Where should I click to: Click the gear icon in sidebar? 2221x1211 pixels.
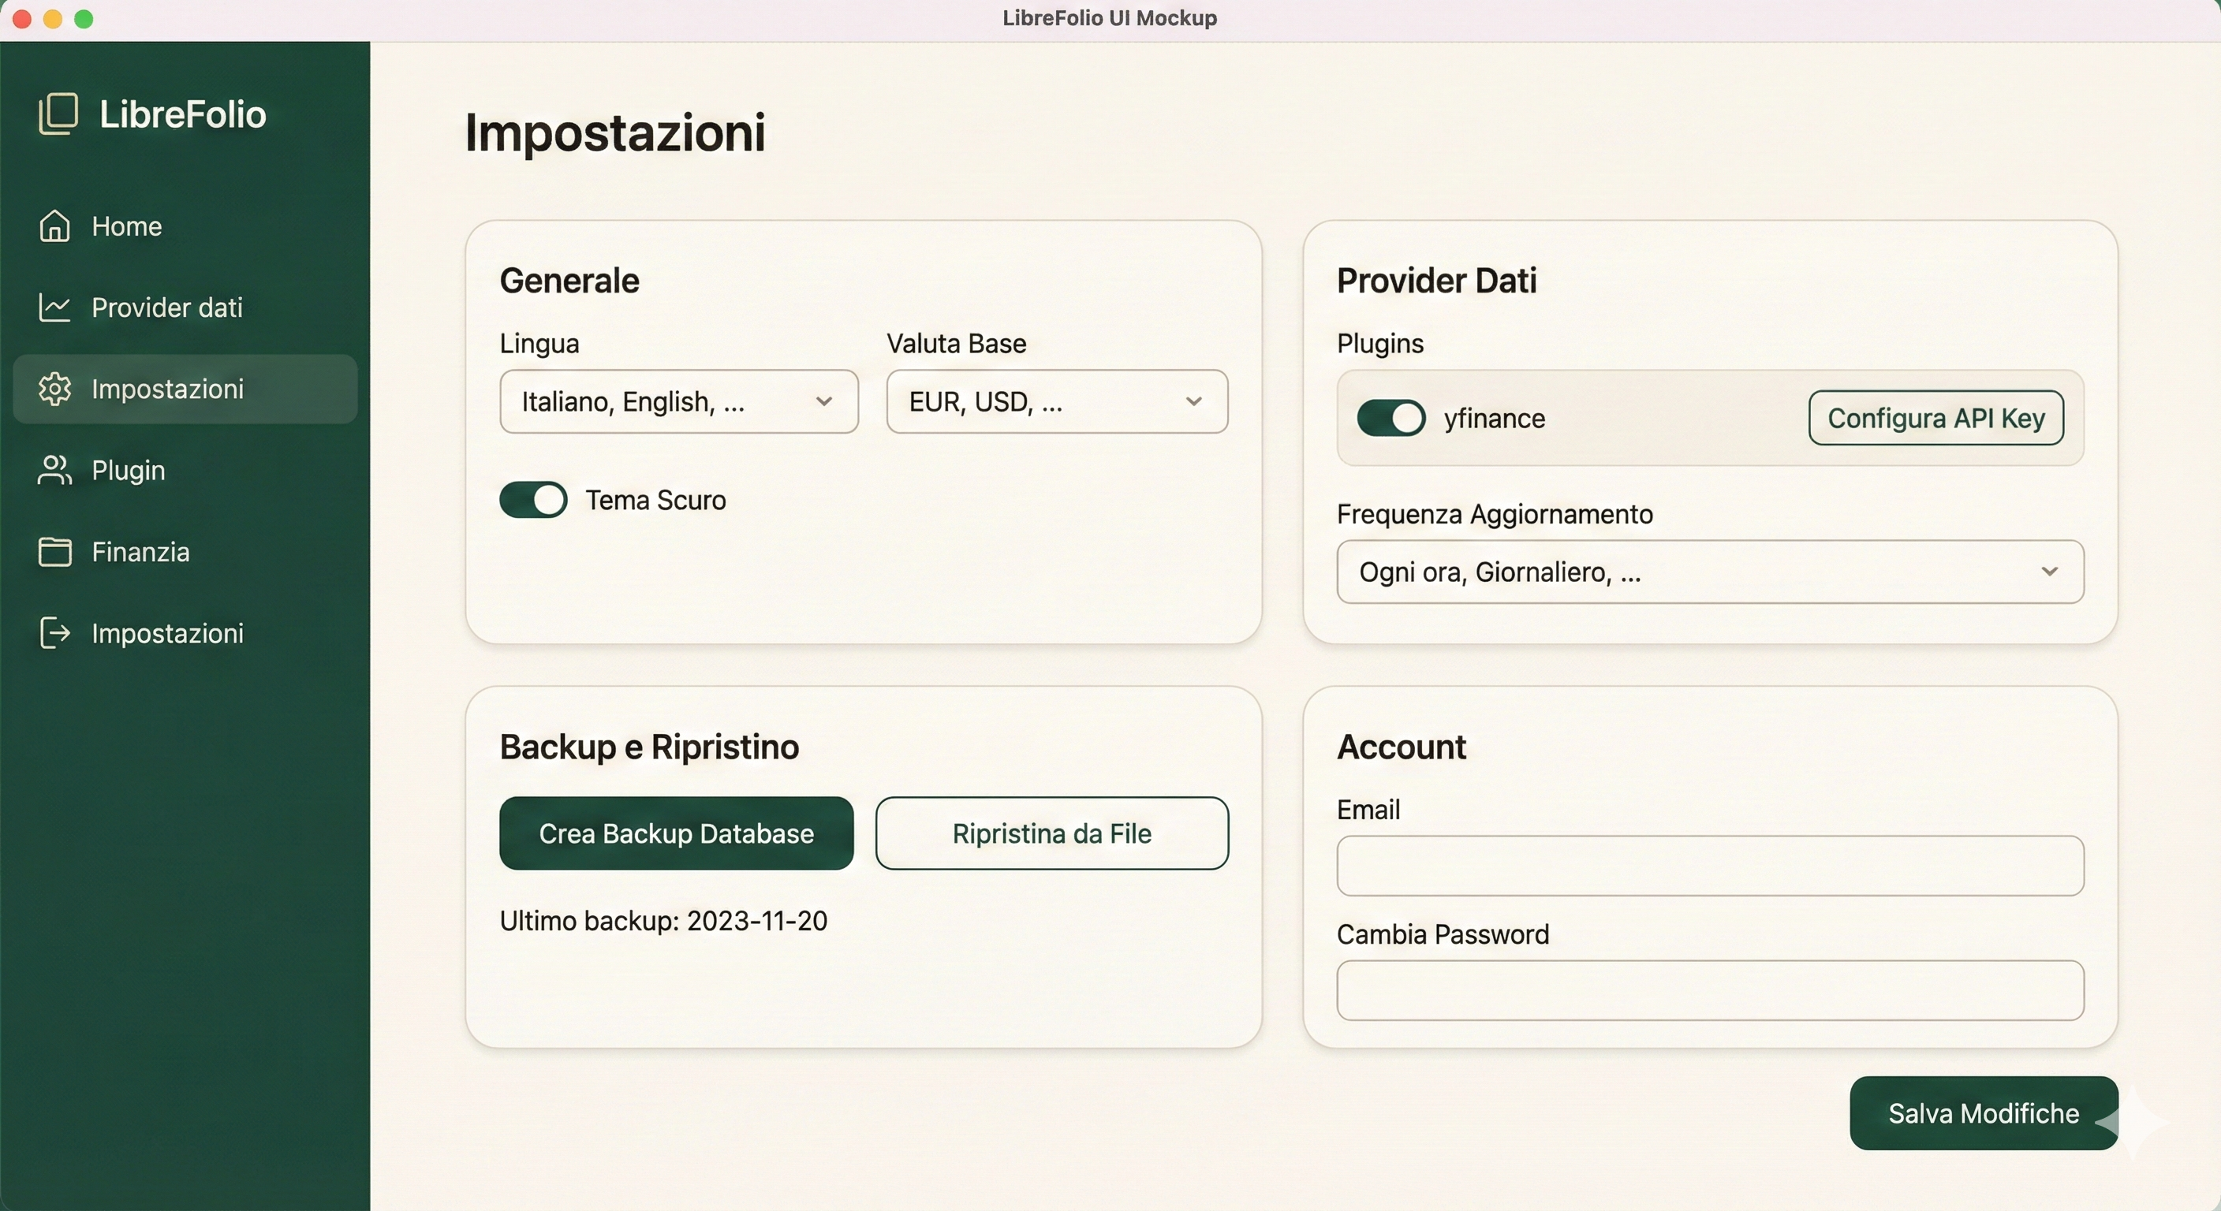[54, 389]
